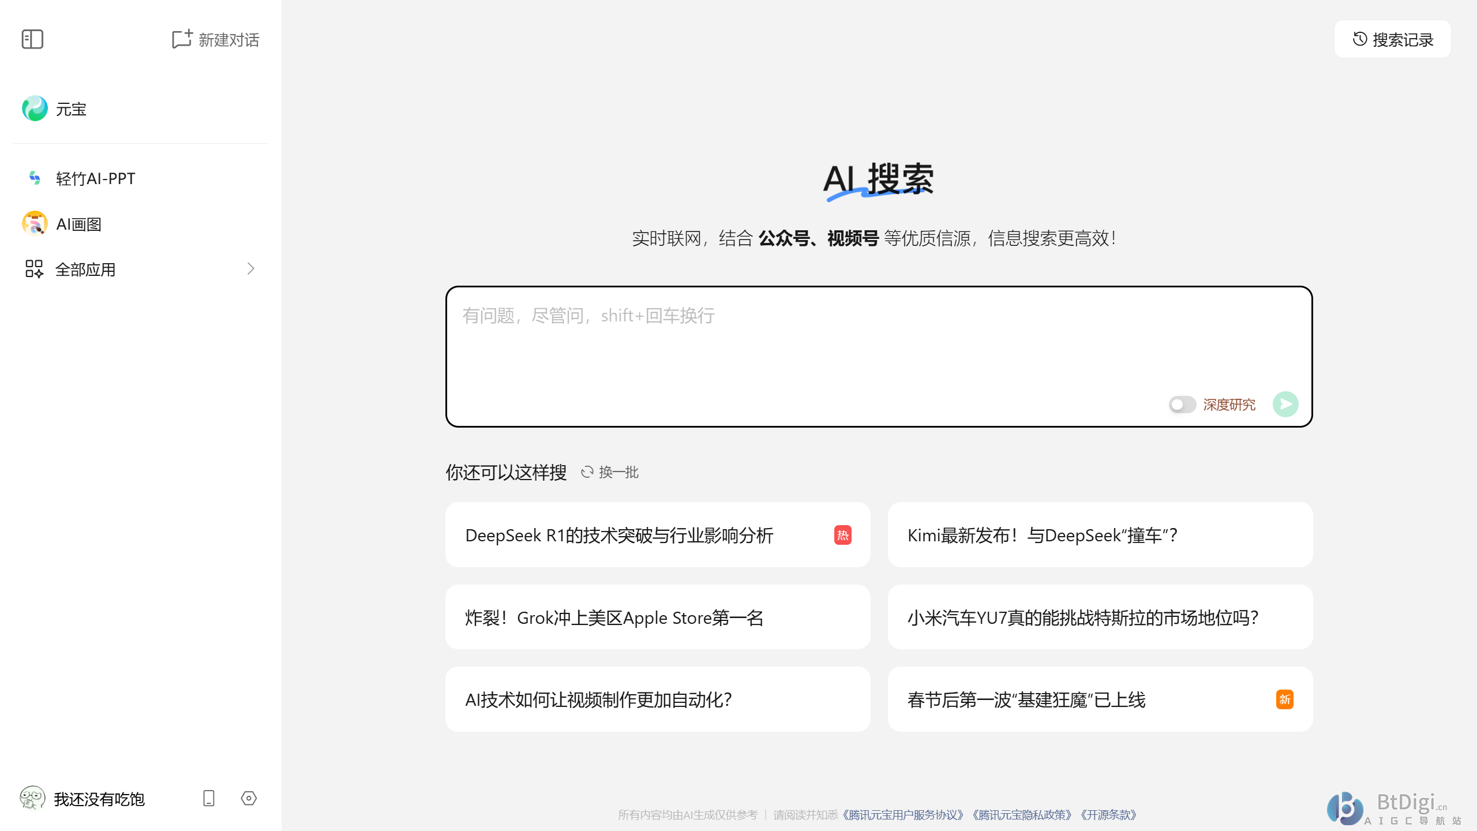The image size is (1477, 831).
Task: Open settings gear at bottom left
Action: [248, 799]
